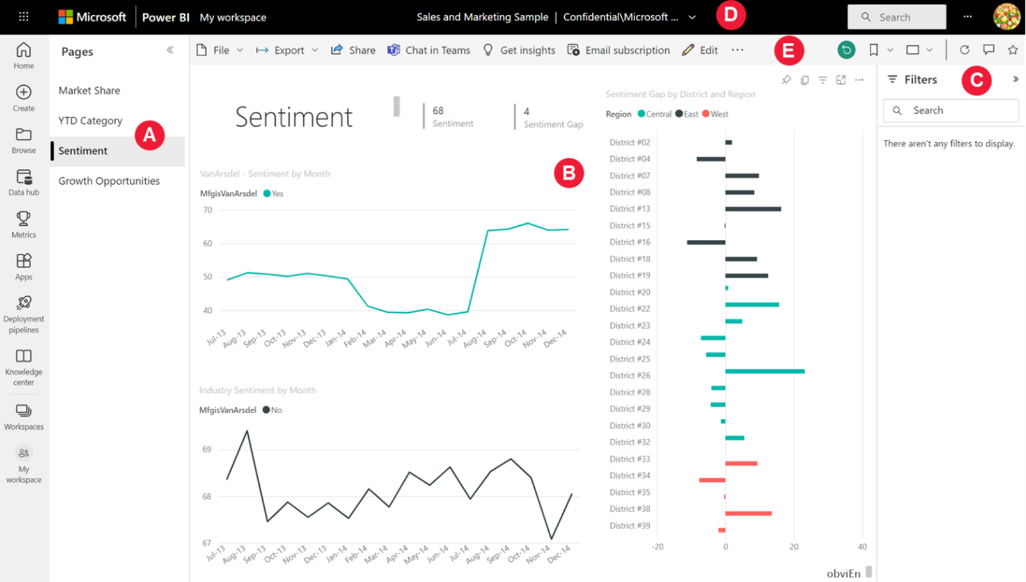Expand the View dropdown arrow
Viewport: 1026px width, 582px height.
point(929,50)
